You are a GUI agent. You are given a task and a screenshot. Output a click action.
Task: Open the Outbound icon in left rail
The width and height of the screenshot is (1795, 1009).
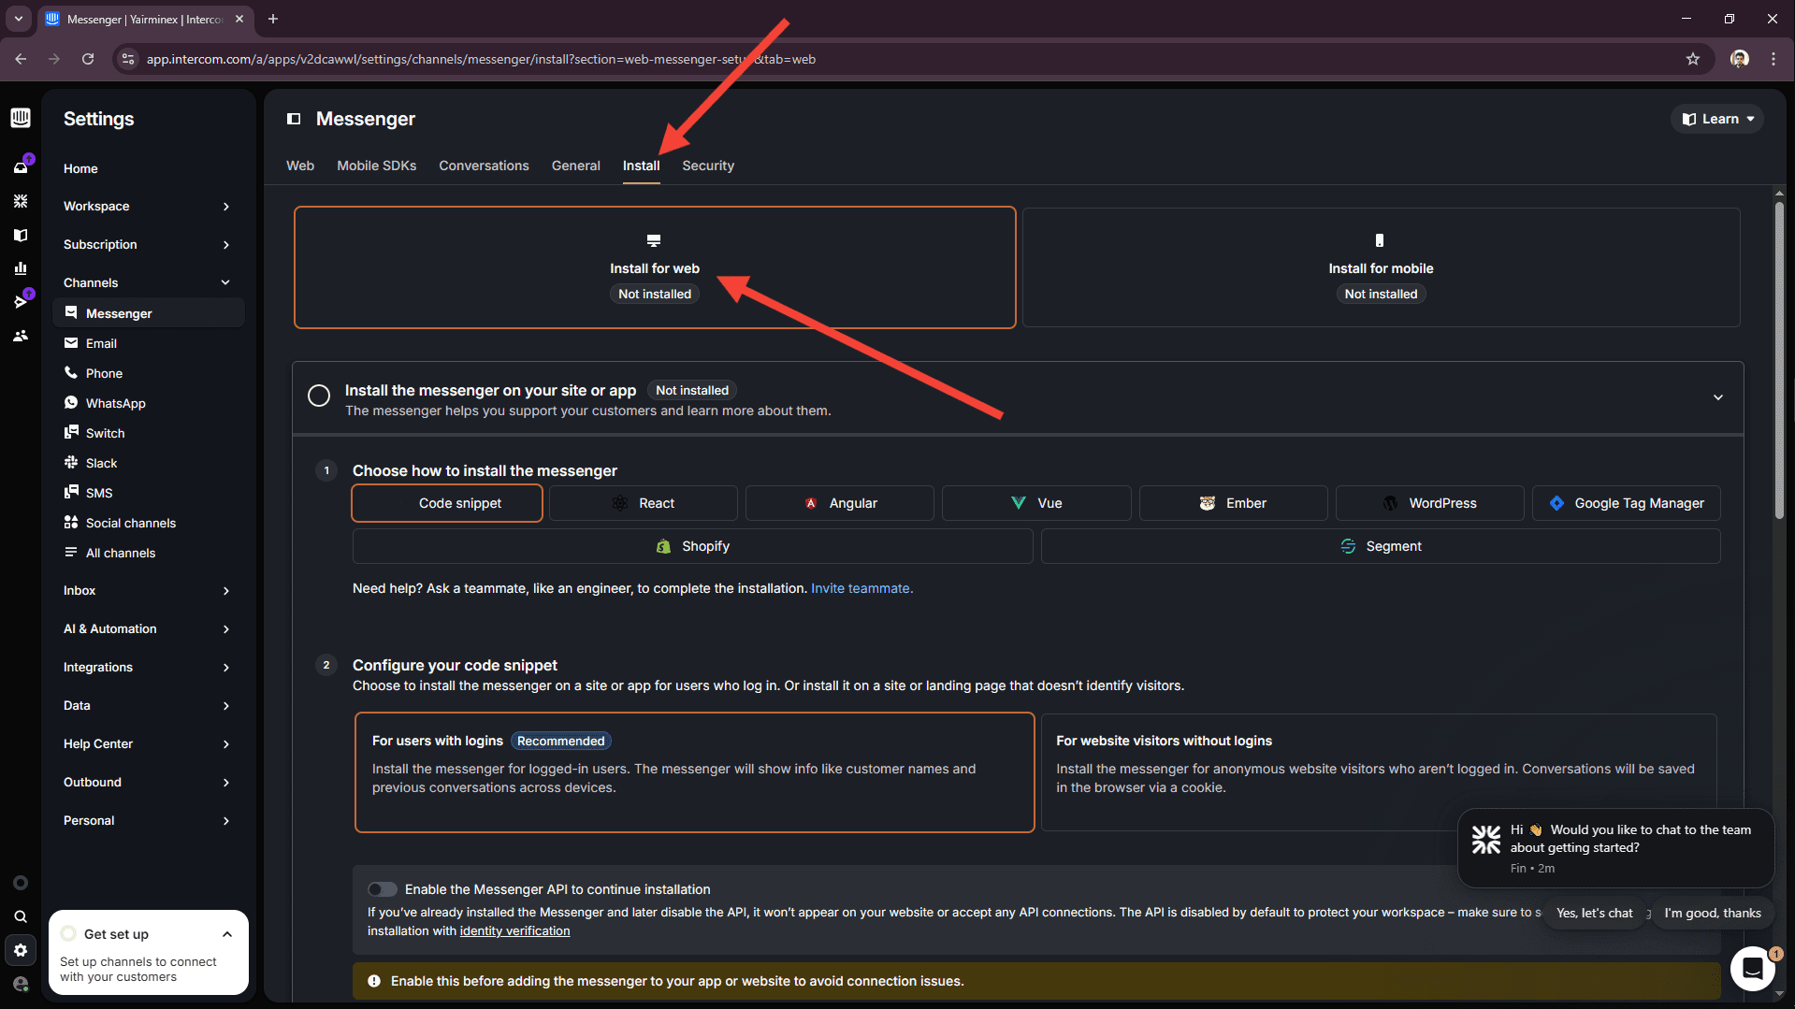[21, 301]
